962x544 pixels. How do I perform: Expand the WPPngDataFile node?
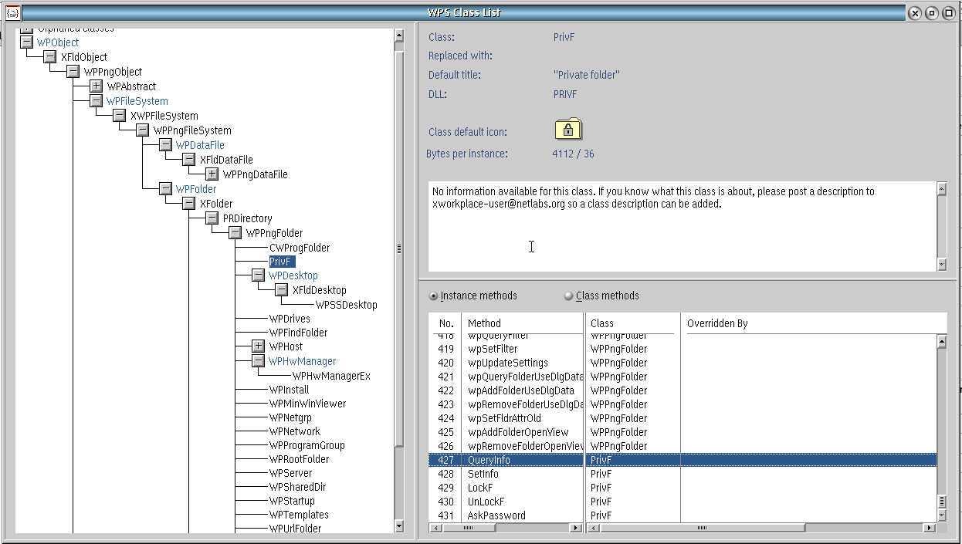[x=212, y=174]
